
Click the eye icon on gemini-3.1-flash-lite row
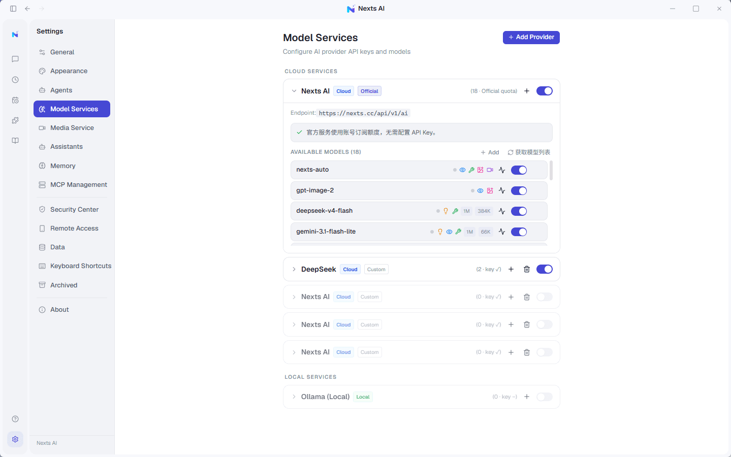(x=449, y=232)
